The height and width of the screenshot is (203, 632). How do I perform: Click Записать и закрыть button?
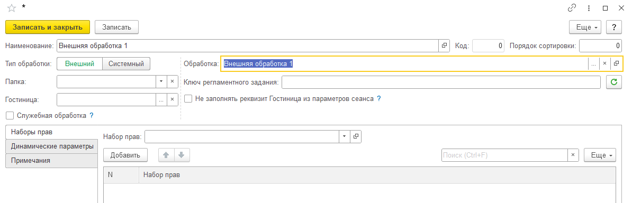[x=48, y=27]
